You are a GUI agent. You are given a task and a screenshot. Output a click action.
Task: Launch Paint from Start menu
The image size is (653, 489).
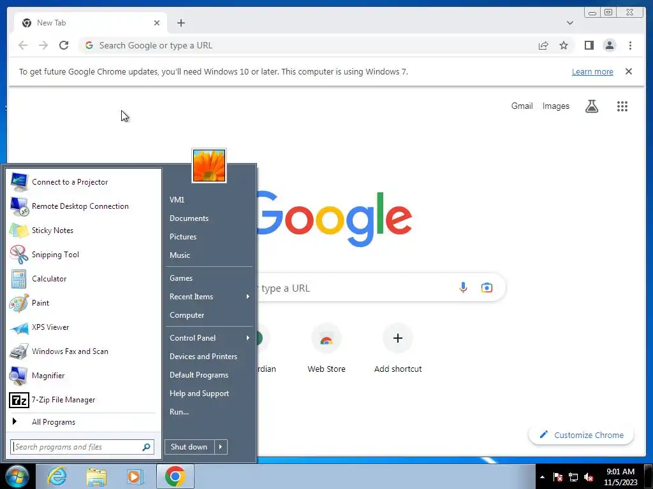(84, 302)
